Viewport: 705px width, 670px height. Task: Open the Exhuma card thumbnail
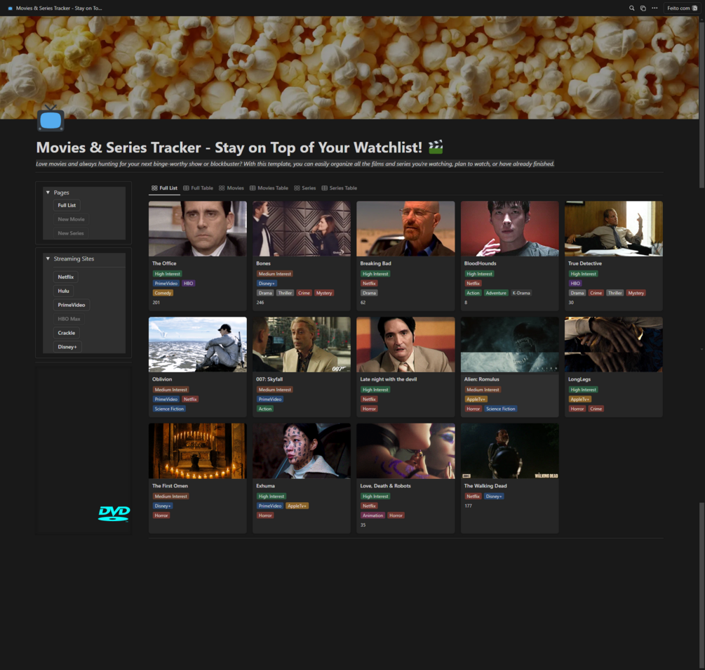tap(301, 451)
